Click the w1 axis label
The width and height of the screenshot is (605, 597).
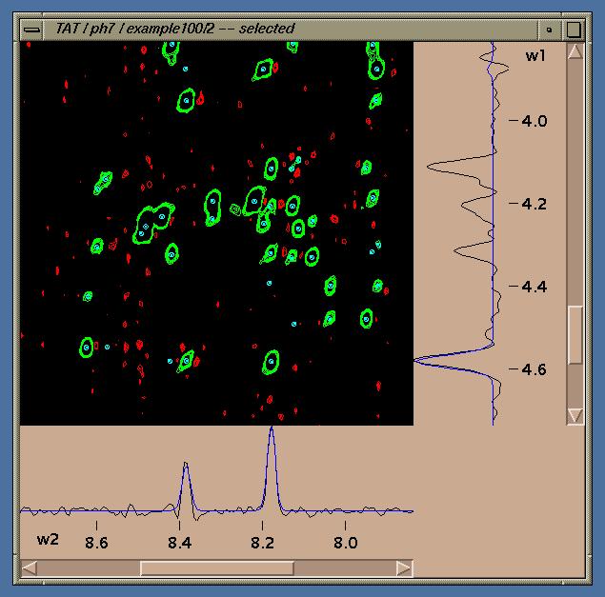[x=534, y=55]
